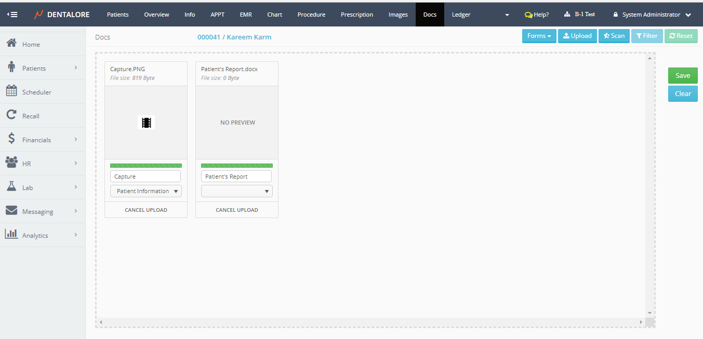Collapse sidebar with the hamburger menu icon
This screenshot has height=339, width=703.
[x=12, y=15]
